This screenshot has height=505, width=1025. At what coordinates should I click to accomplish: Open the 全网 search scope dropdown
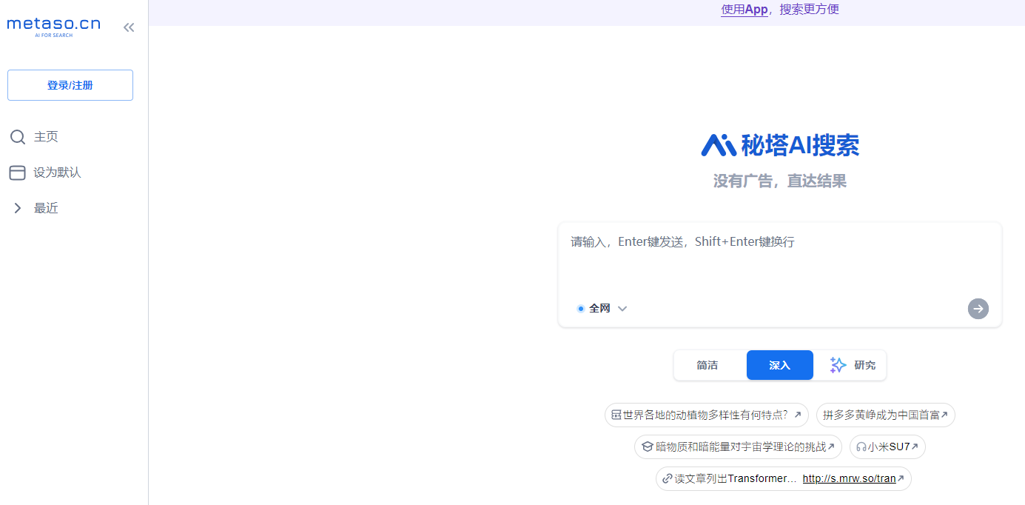tap(622, 309)
